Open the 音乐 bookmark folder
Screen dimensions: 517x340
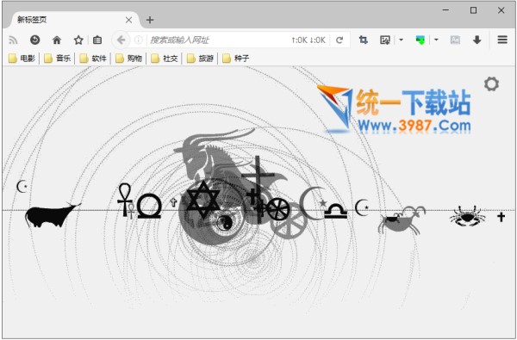(x=58, y=59)
